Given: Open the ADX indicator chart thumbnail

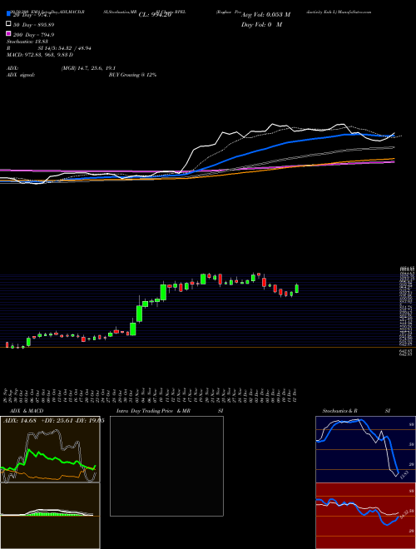Looking at the screenshot, I should pyautogui.click(x=50, y=449).
